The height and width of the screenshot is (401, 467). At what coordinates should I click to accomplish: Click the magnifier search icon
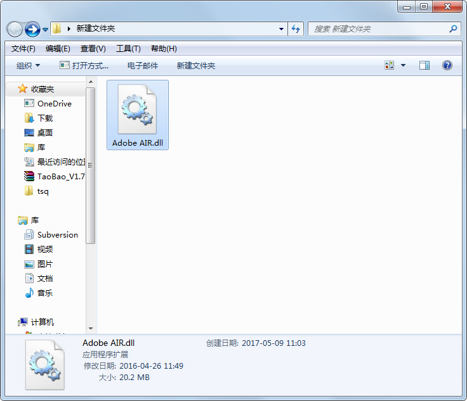coord(453,29)
